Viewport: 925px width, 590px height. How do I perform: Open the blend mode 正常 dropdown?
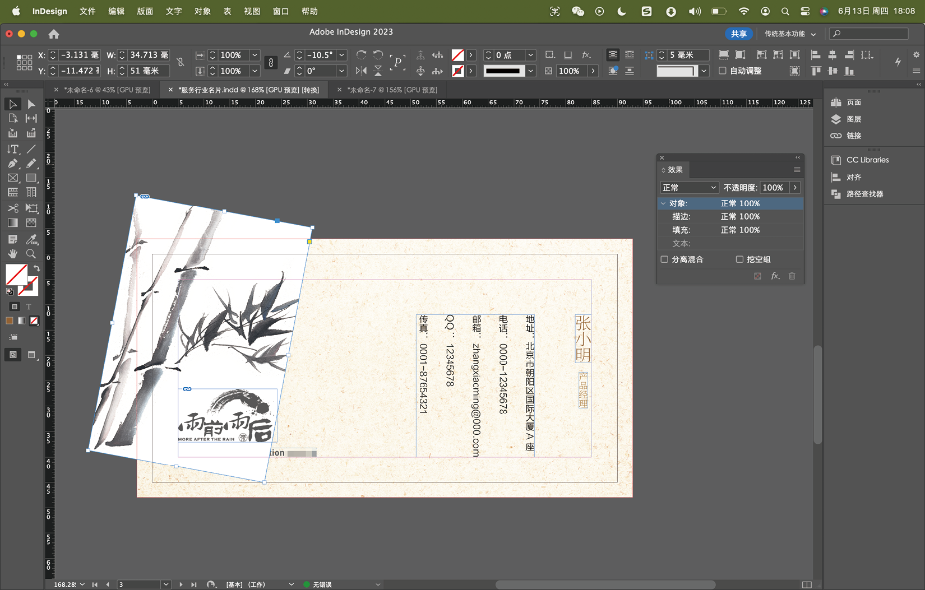point(689,188)
